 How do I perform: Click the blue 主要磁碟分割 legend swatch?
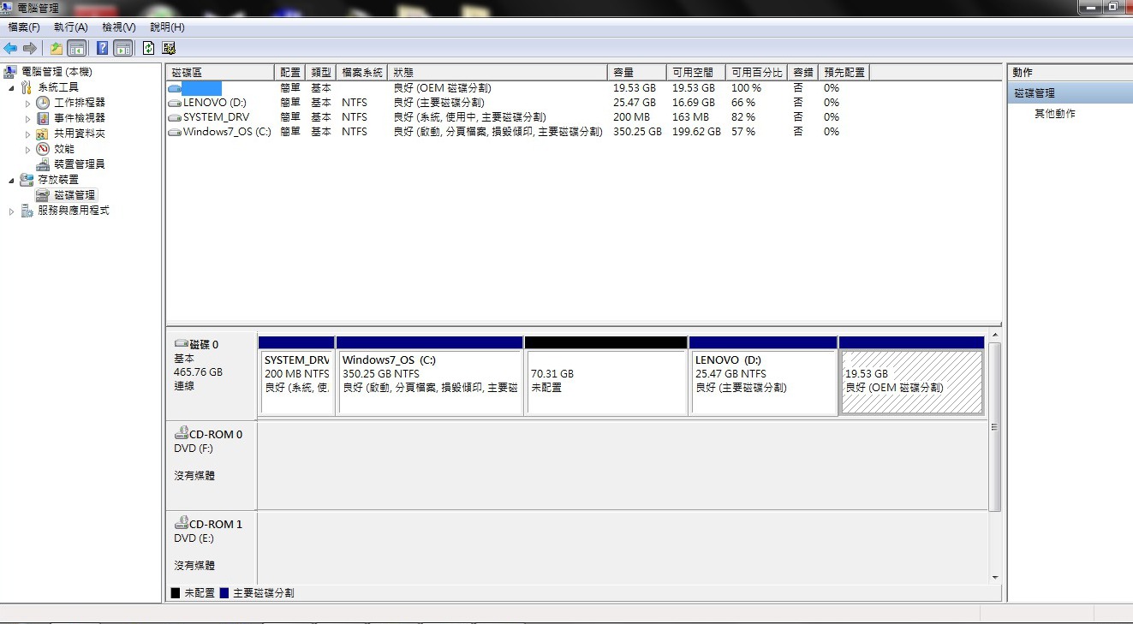point(224,592)
